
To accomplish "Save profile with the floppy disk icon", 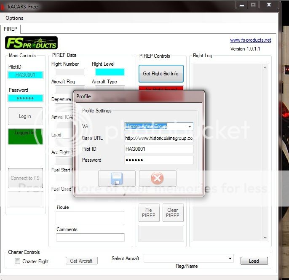I will [x=117, y=179].
